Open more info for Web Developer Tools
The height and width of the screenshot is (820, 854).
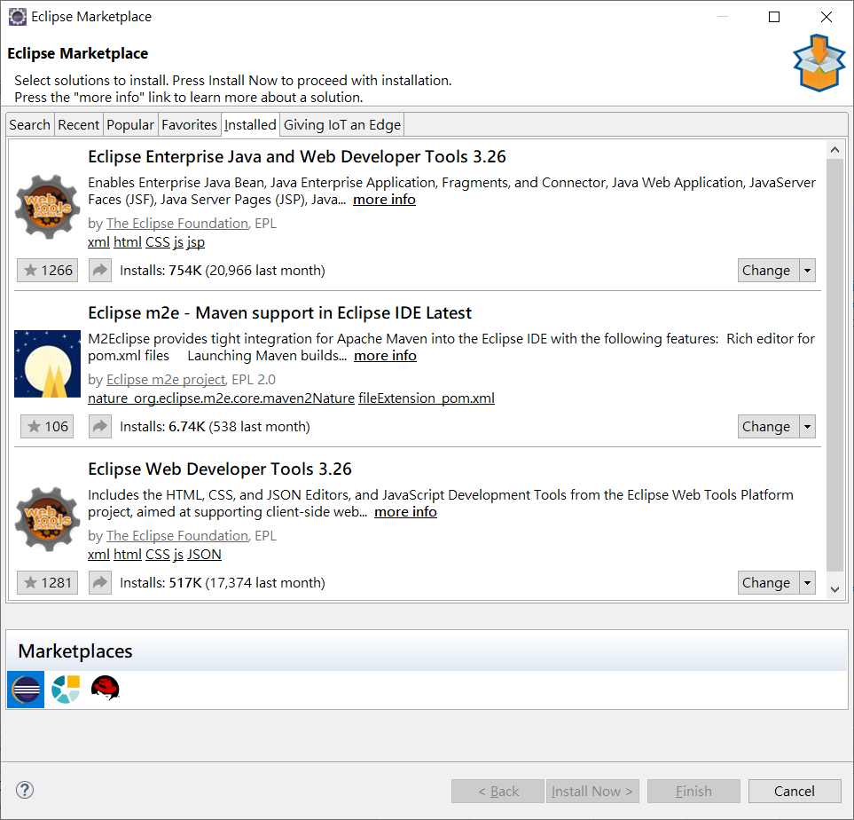[405, 512]
